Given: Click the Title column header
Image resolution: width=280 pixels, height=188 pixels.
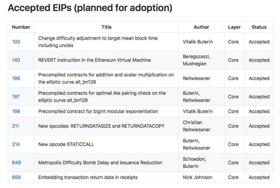Looking at the screenshot, I should click(x=106, y=27).
